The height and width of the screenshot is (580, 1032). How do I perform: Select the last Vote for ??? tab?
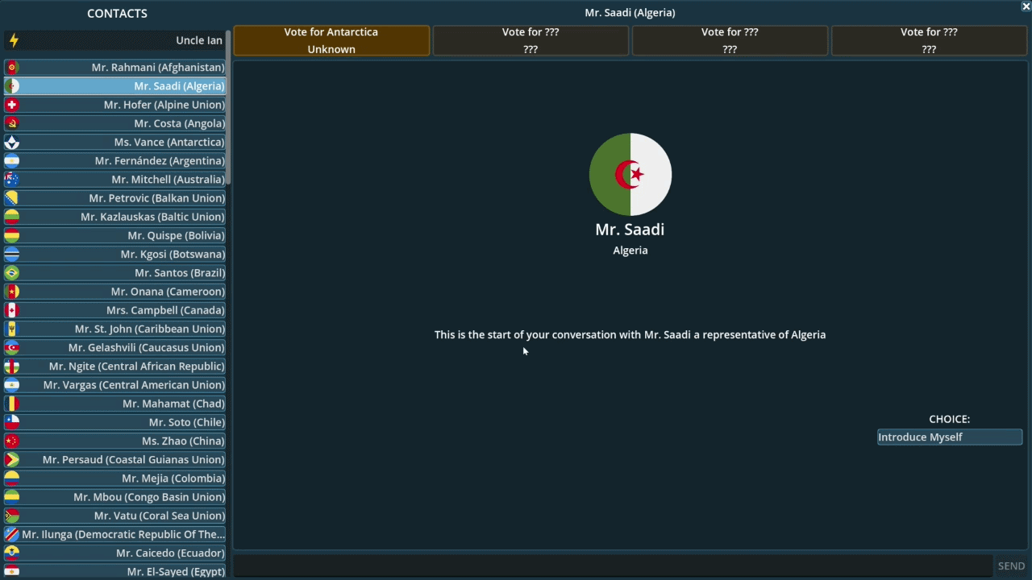point(929,40)
